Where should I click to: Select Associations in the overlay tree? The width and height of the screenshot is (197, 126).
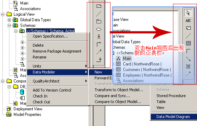(x=133, y=81)
